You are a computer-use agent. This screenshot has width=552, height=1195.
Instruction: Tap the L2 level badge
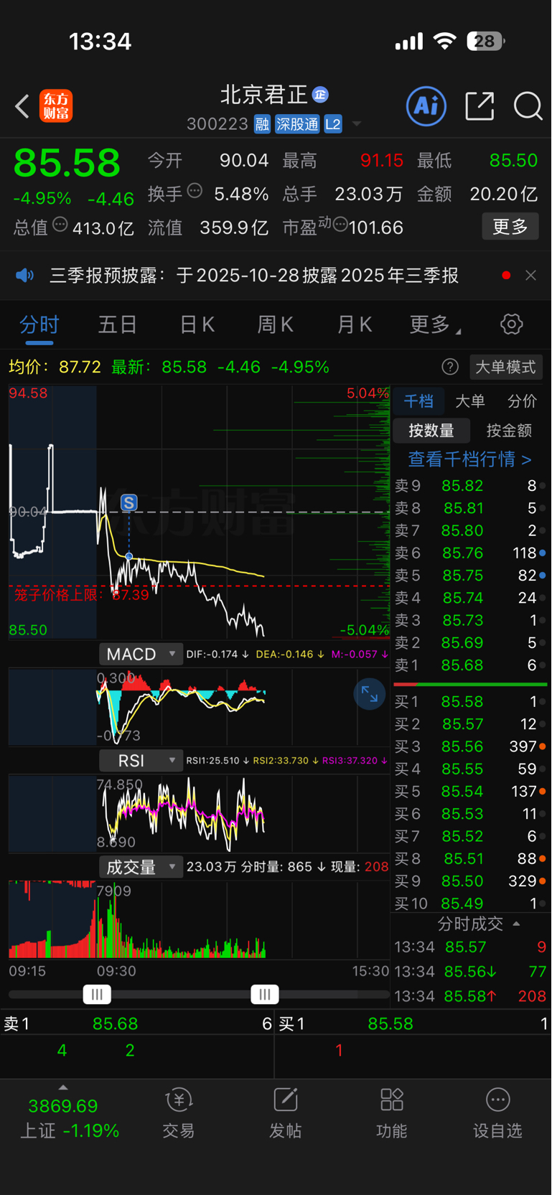(333, 124)
